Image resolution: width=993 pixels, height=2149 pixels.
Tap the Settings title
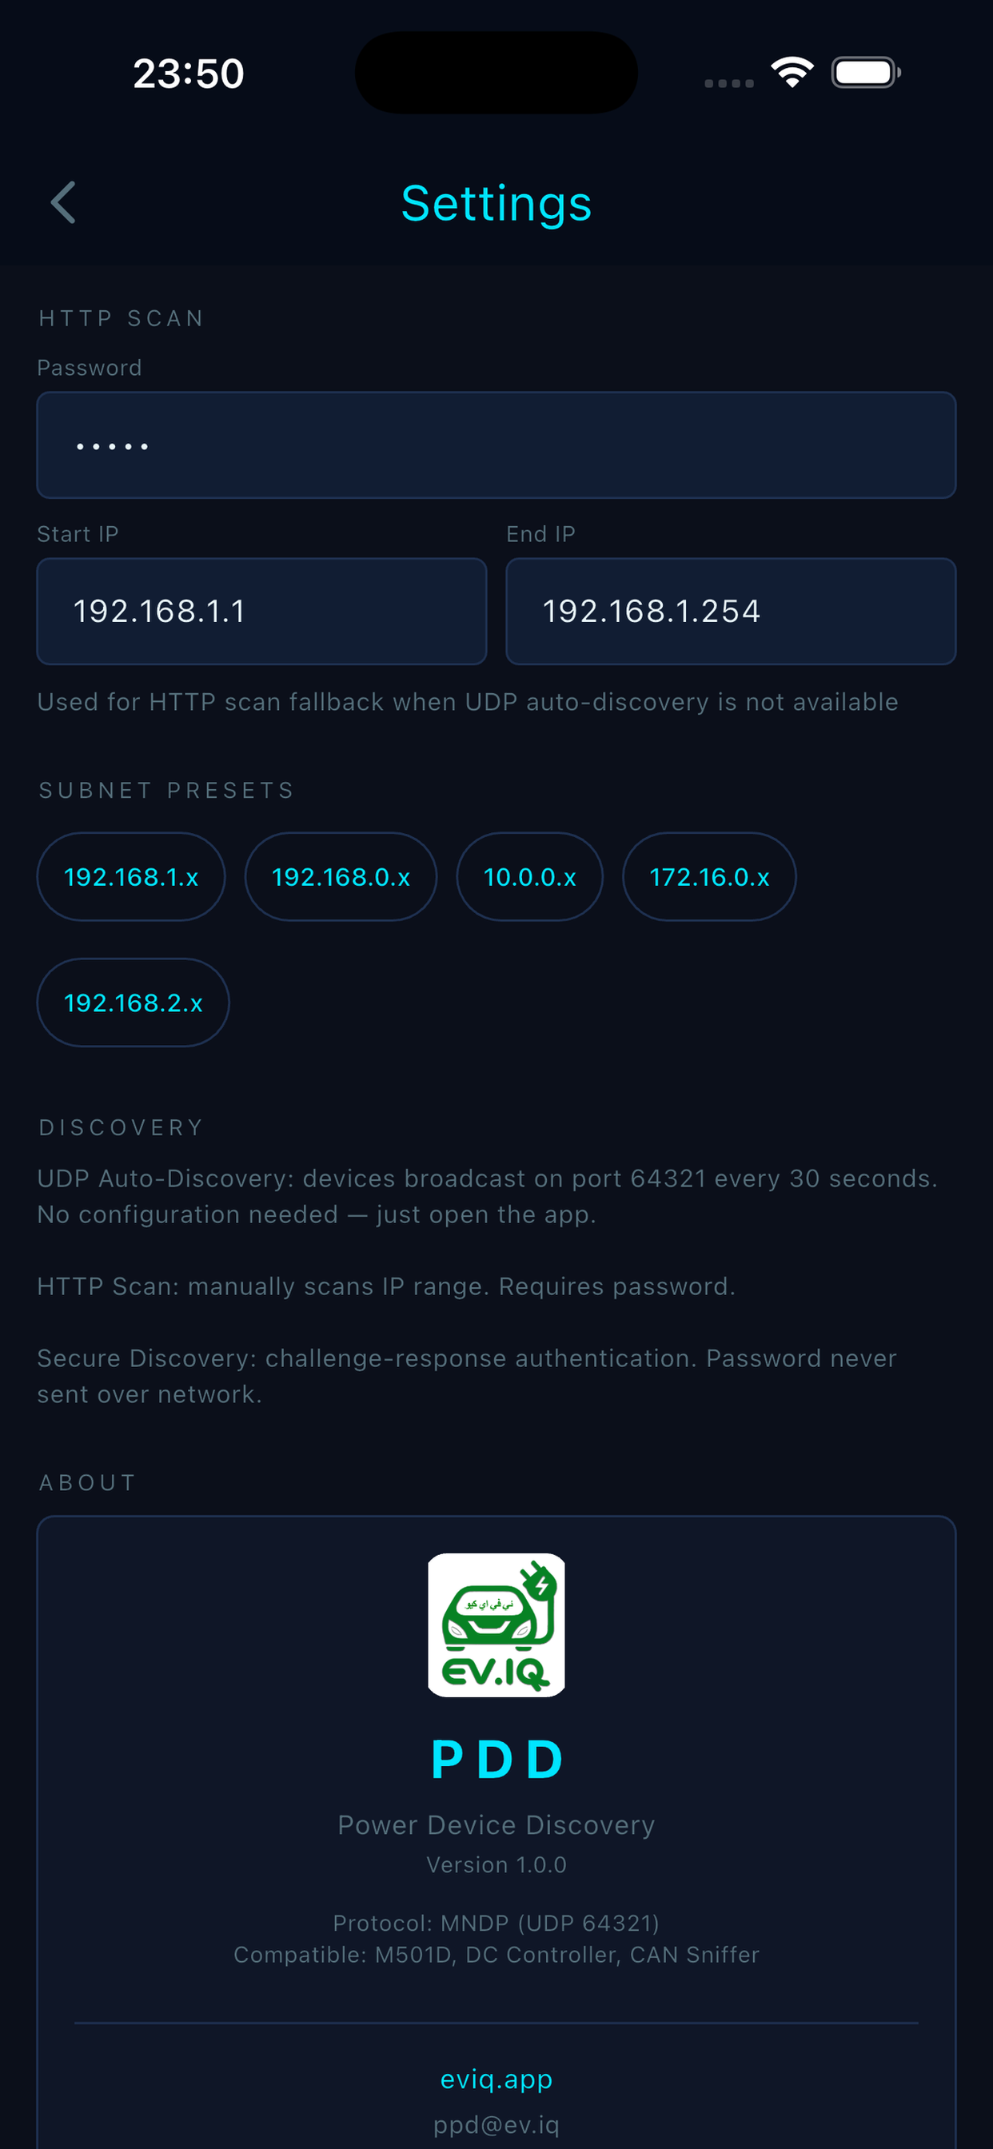point(496,203)
